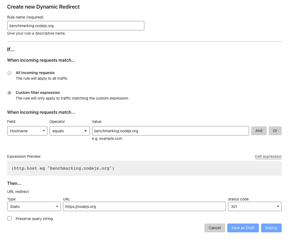Image resolution: width=293 pixels, height=242 pixels.
Task: Click the And condition button
Action: 259,131
